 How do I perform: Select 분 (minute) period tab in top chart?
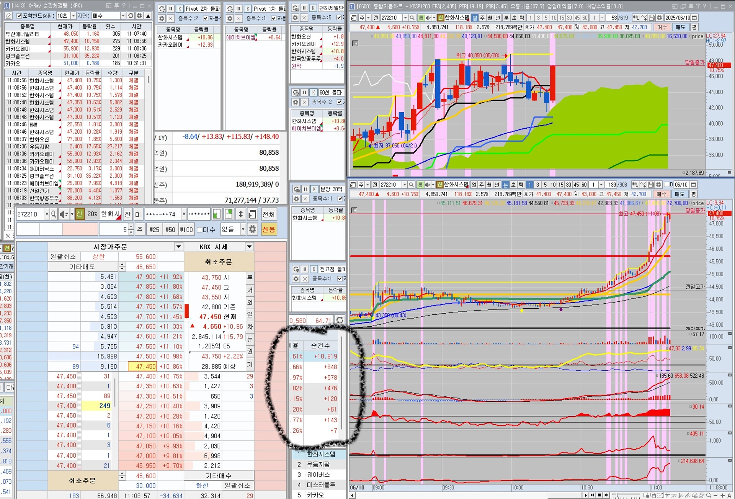click(x=506, y=18)
